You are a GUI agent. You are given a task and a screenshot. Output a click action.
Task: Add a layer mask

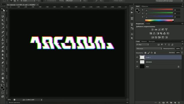pyautogui.click(x=164, y=103)
